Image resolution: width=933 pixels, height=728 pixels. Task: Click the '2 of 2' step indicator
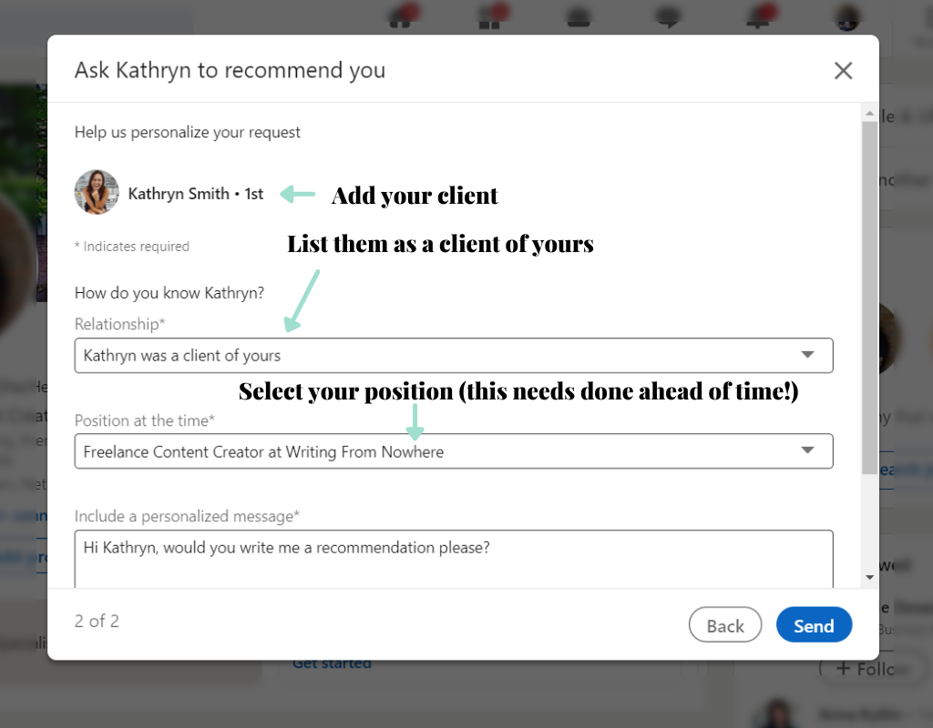(x=97, y=621)
